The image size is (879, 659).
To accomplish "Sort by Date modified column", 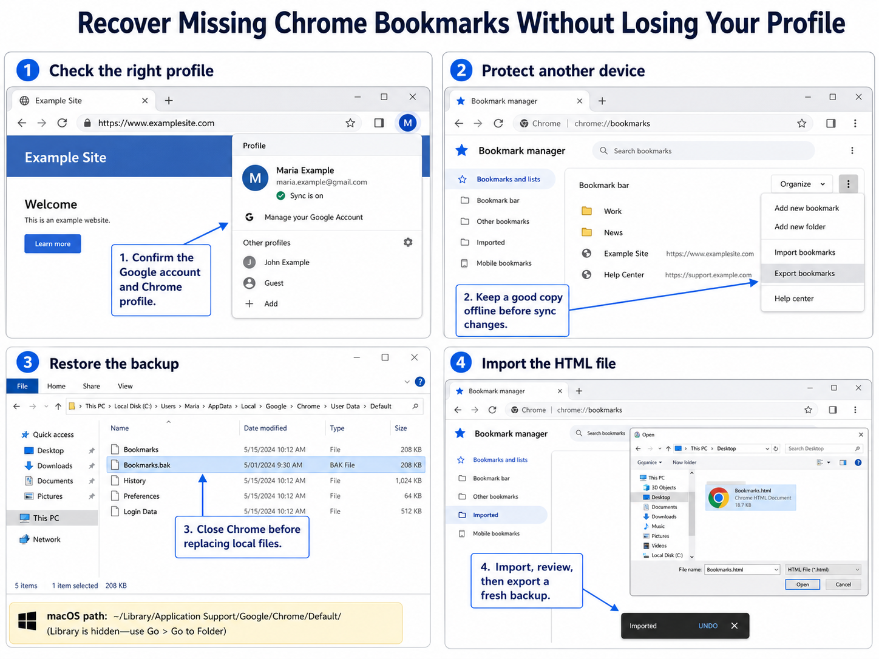I will [x=265, y=428].
